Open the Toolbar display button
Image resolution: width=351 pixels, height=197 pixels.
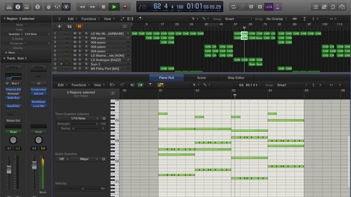tap(27, 7)
